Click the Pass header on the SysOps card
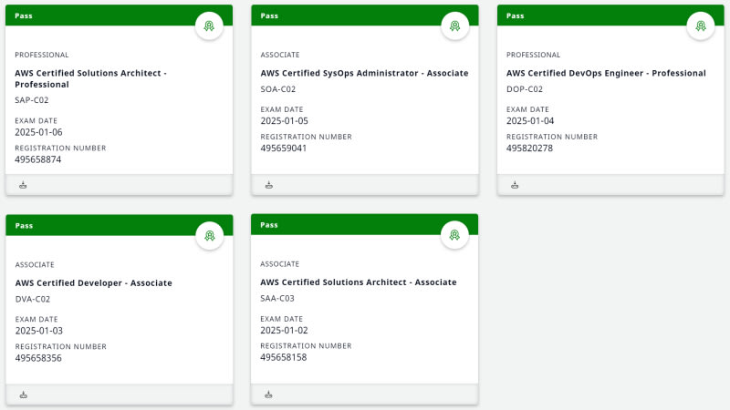The width and height of the screenshot is (730, 410). pos(269,15)
